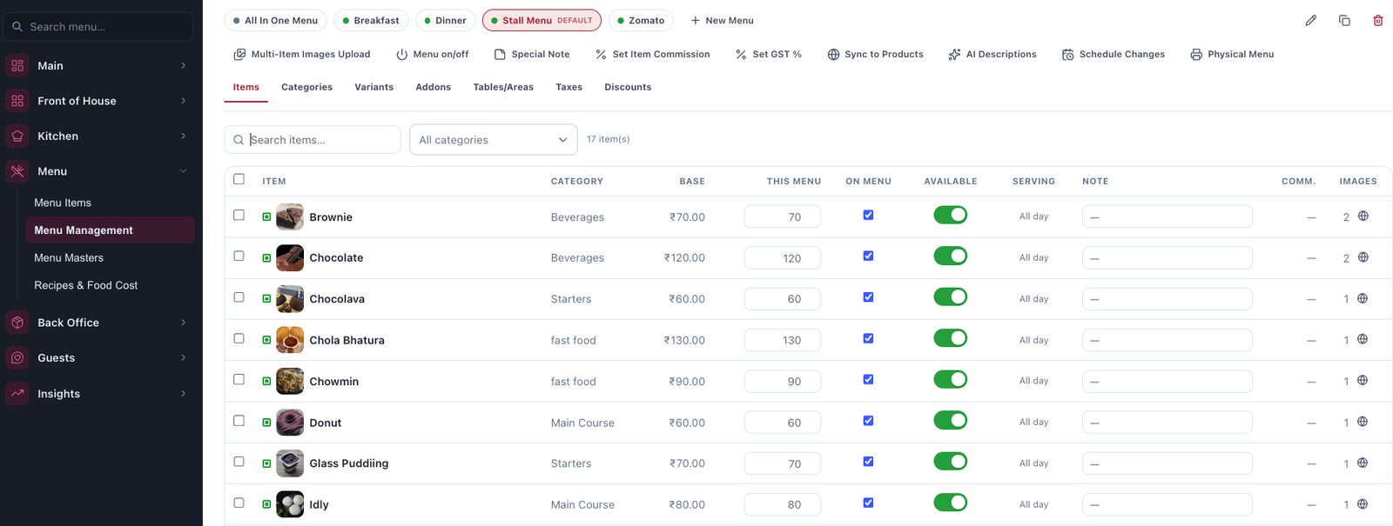This screenshot has height=526, width=1393.
Task: Click Sync to Products
Action: [x=875, y=54]
